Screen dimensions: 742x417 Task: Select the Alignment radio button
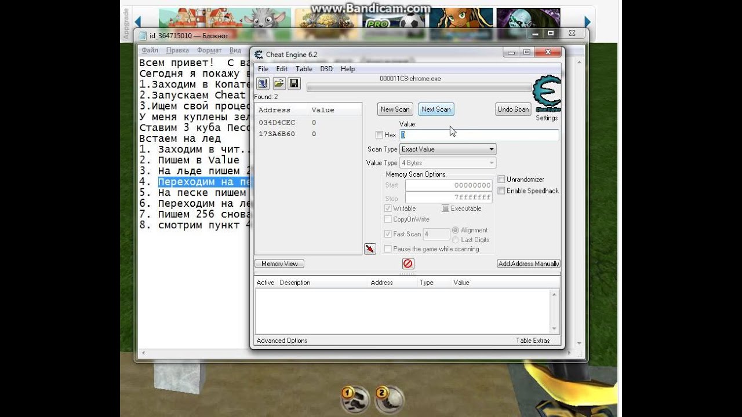pos(456,230)
